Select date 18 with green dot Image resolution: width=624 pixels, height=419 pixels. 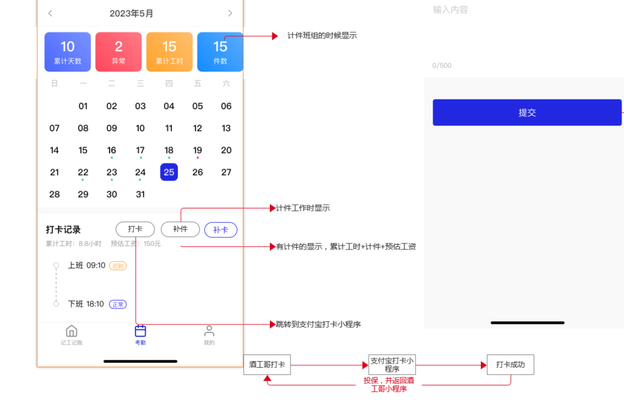tap(169, 150)
